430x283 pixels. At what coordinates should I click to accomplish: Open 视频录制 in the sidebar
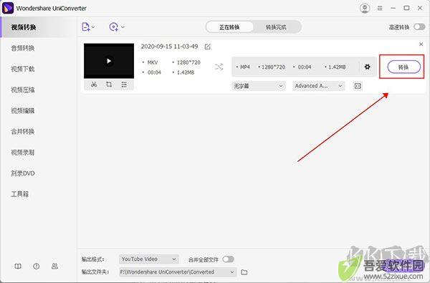point(23,153)
